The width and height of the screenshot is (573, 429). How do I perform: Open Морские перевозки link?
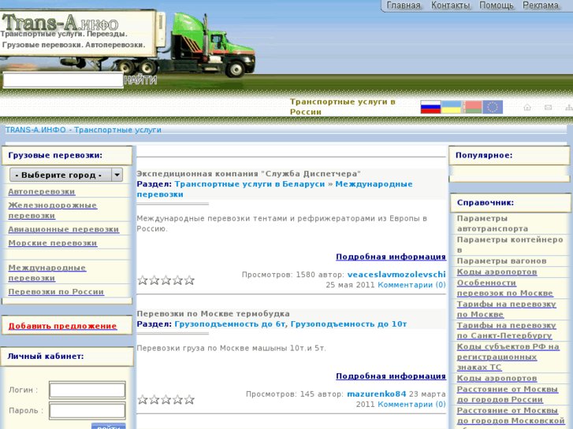click(53, 243)
